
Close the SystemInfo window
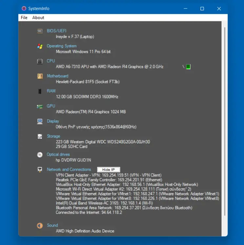click(x=219, y=9)
